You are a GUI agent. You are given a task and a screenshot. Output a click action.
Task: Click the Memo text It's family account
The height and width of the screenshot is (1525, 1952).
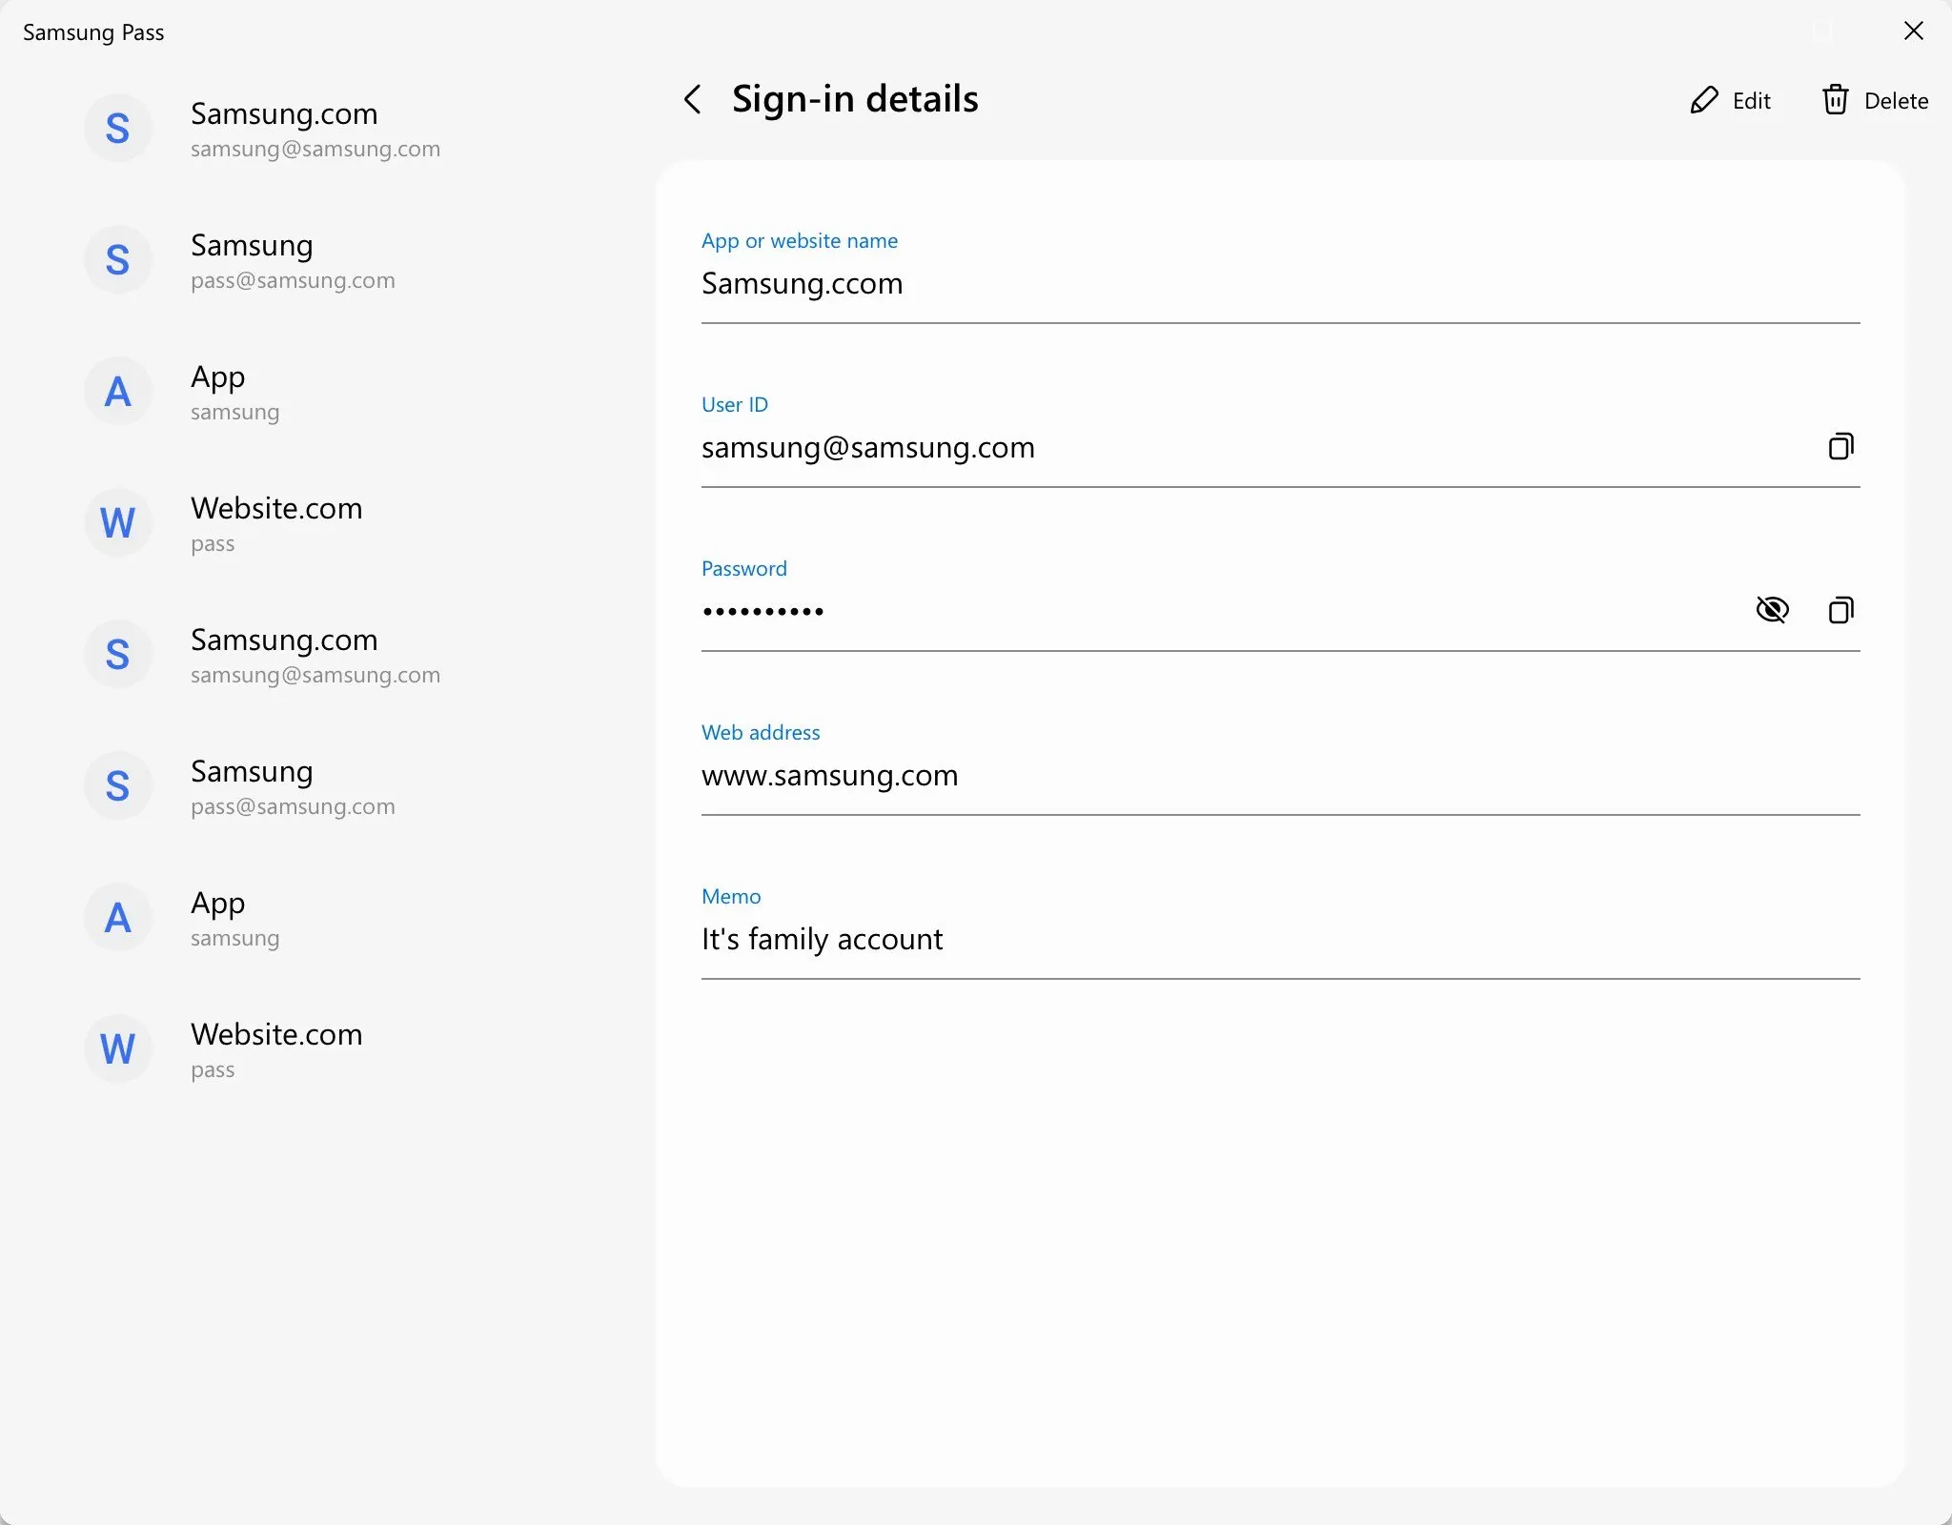(x=822, y=940)
